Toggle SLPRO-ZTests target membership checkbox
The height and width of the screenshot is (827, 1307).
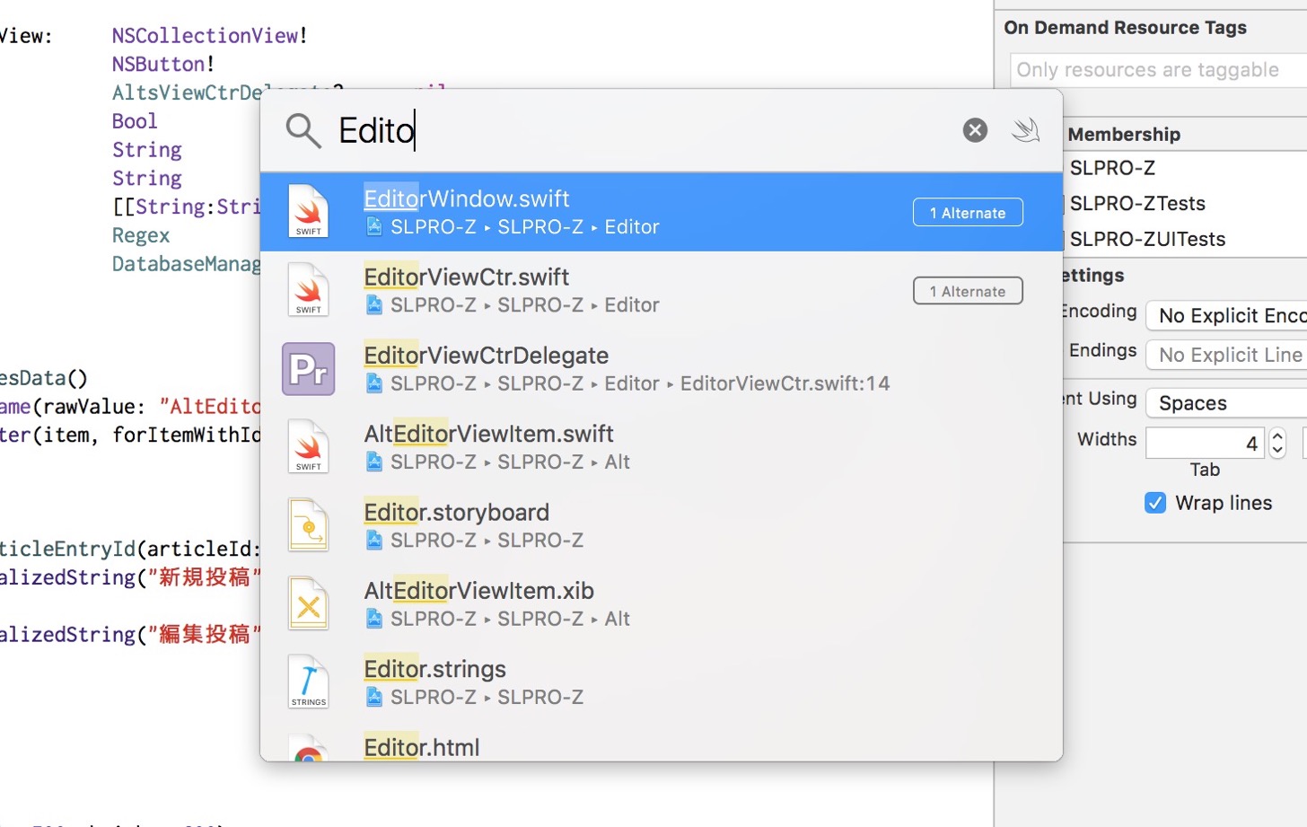pos(1063,204)
